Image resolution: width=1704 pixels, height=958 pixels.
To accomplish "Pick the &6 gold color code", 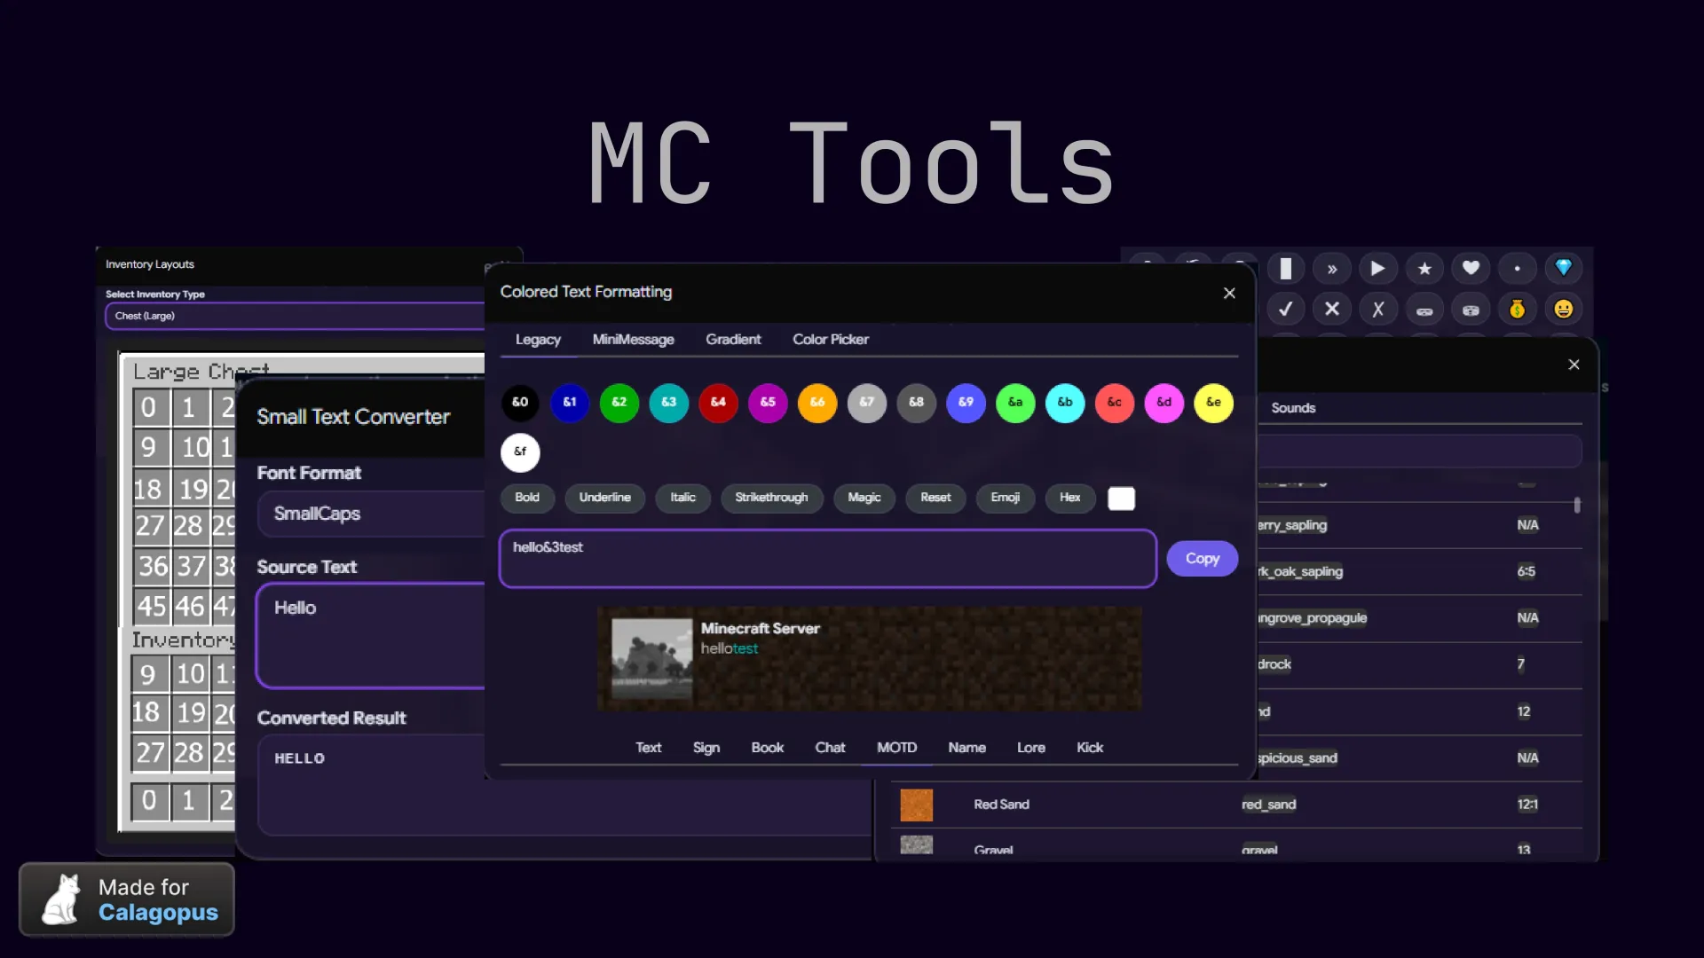I will pyautogui.click(x=817, y=403).
